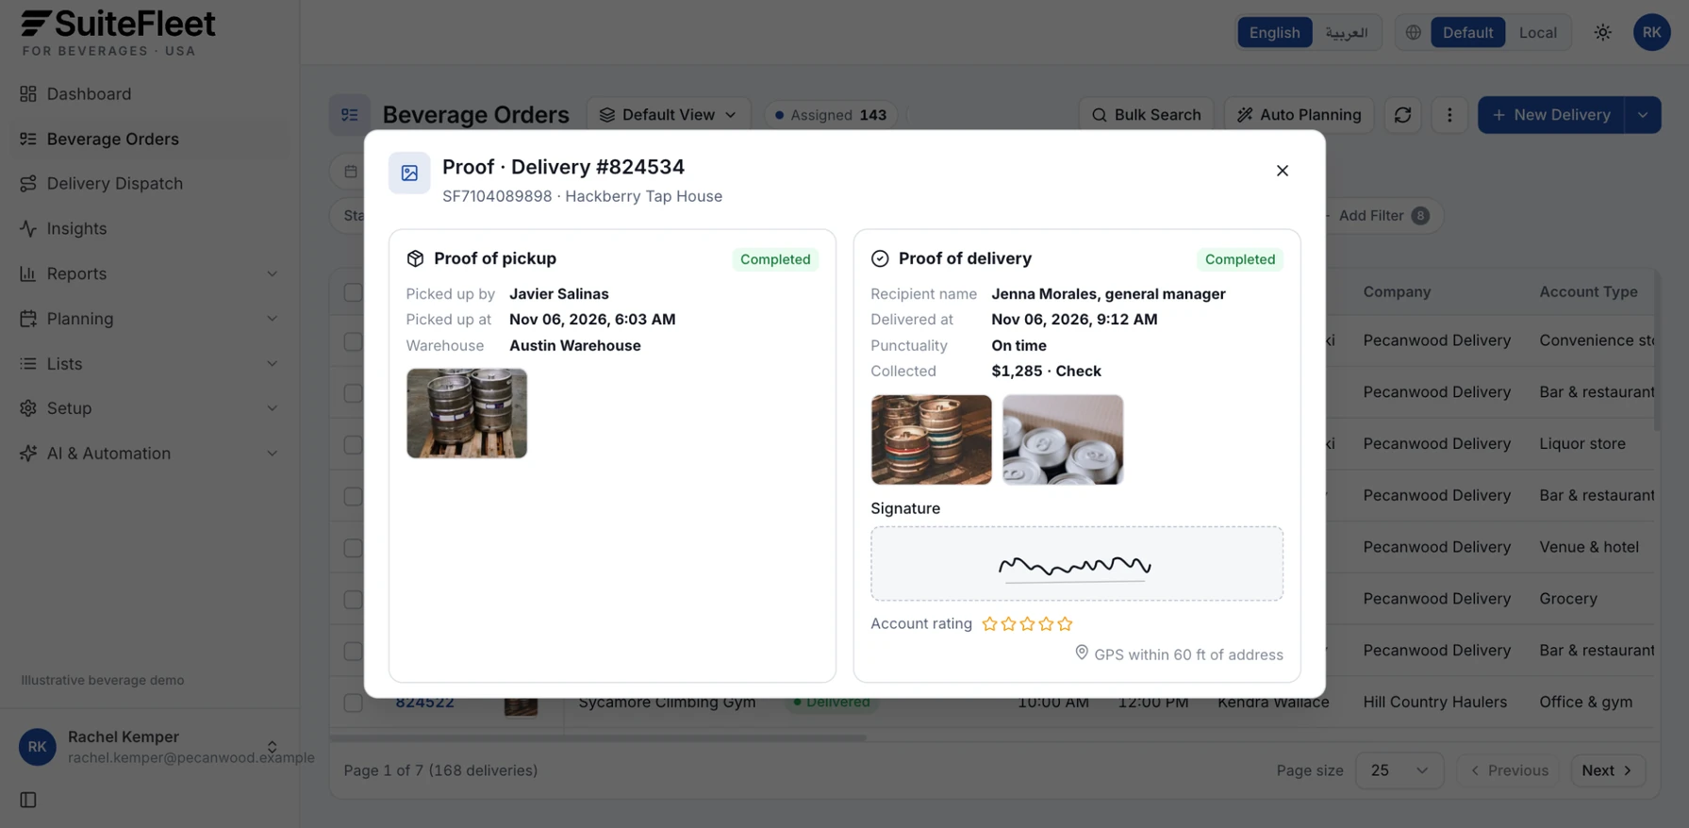Open Bulk Search
The width and height of the screenshot is (1689, 828).
1146,115
